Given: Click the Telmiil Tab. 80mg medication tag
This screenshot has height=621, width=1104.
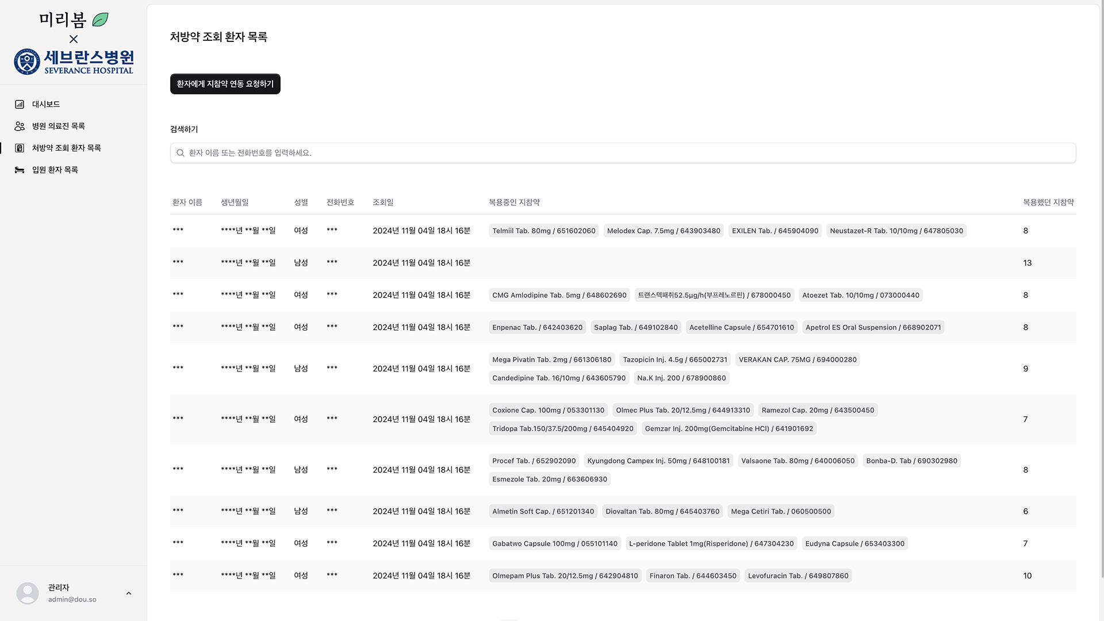Looking at the screenshot, I should [543, 231].
